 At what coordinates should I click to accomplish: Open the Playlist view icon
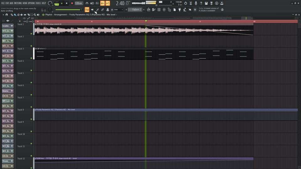click(149, 10)
